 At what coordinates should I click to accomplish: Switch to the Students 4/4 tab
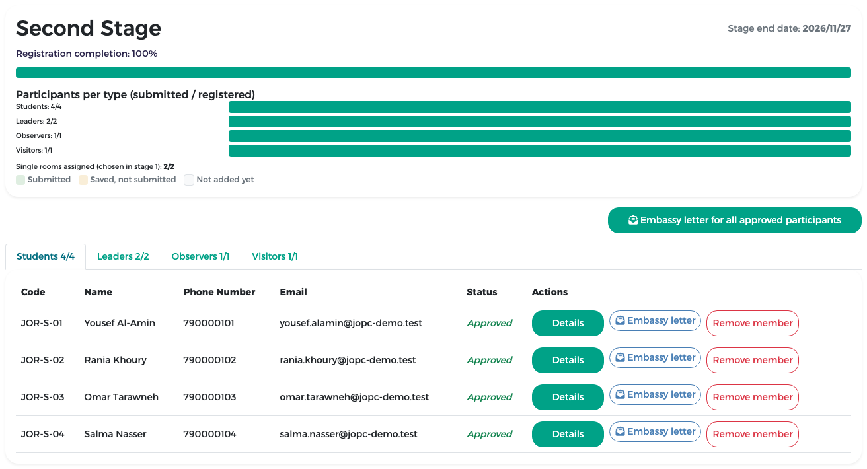[46, 256]
